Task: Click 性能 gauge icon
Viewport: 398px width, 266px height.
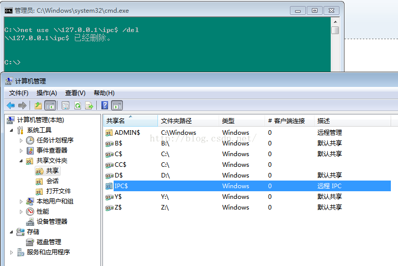Action: pos(30,212)
